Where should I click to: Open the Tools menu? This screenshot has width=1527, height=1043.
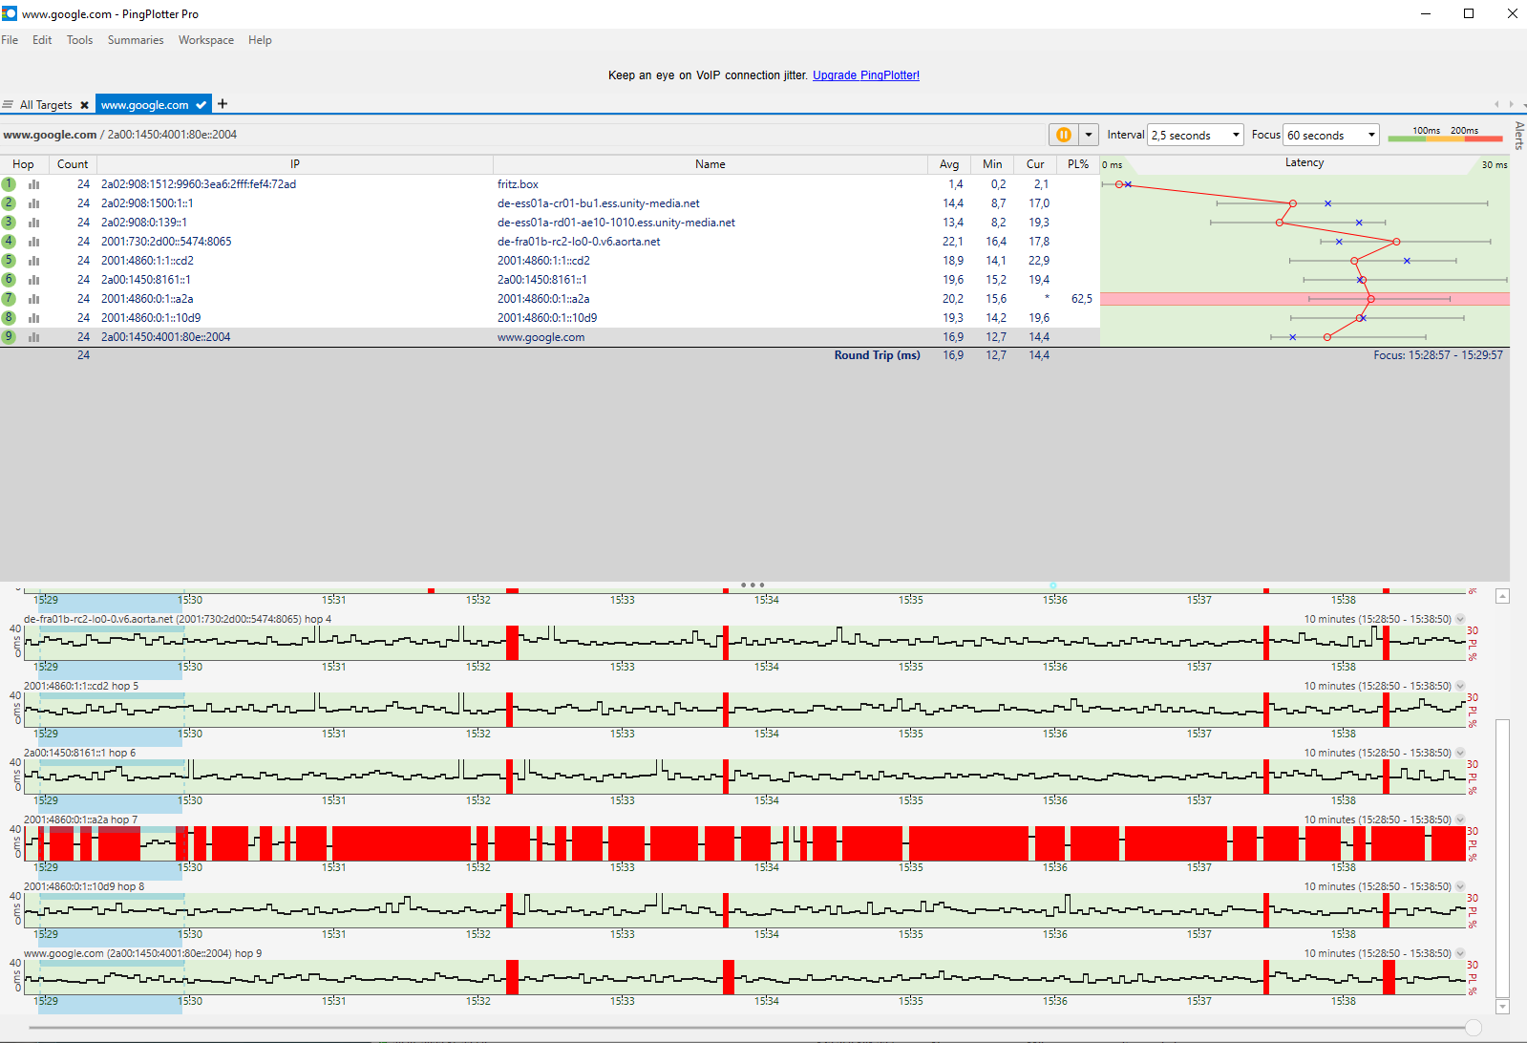80,40
